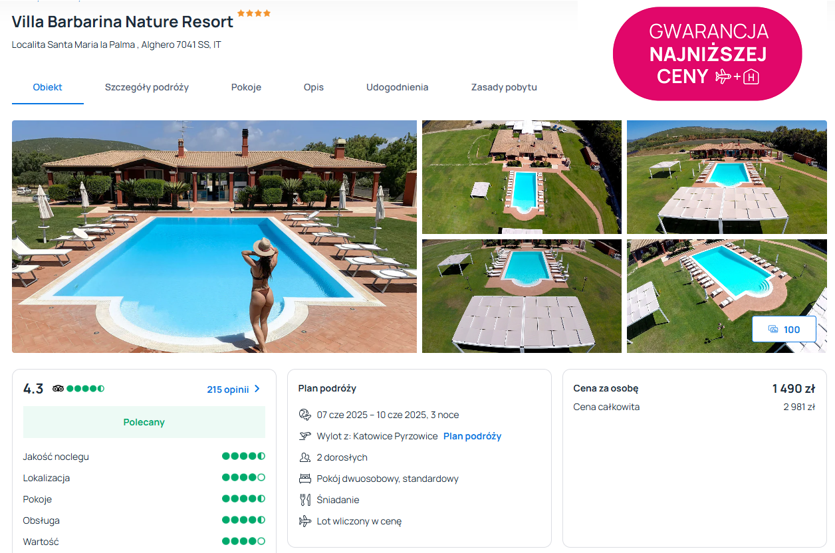Image resolution: width=835 pixels, height=553 pixels.
Task: Click the departing plane icon near Katowice
Action: point(305,436)
